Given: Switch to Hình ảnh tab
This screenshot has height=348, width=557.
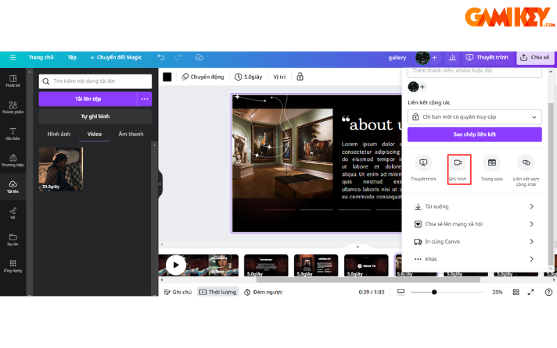Looking at the screenshot, I should click(x=59, y=134).
